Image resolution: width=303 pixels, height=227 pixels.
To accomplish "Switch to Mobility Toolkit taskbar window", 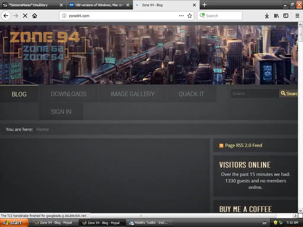I will (149, 223).
